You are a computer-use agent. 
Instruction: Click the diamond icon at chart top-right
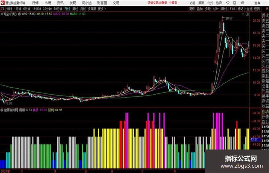[x=243, y=14]
